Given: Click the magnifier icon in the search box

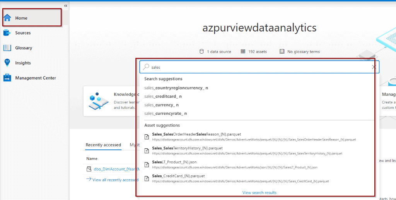Looking at the screenshot, I should tap(146, 67).
